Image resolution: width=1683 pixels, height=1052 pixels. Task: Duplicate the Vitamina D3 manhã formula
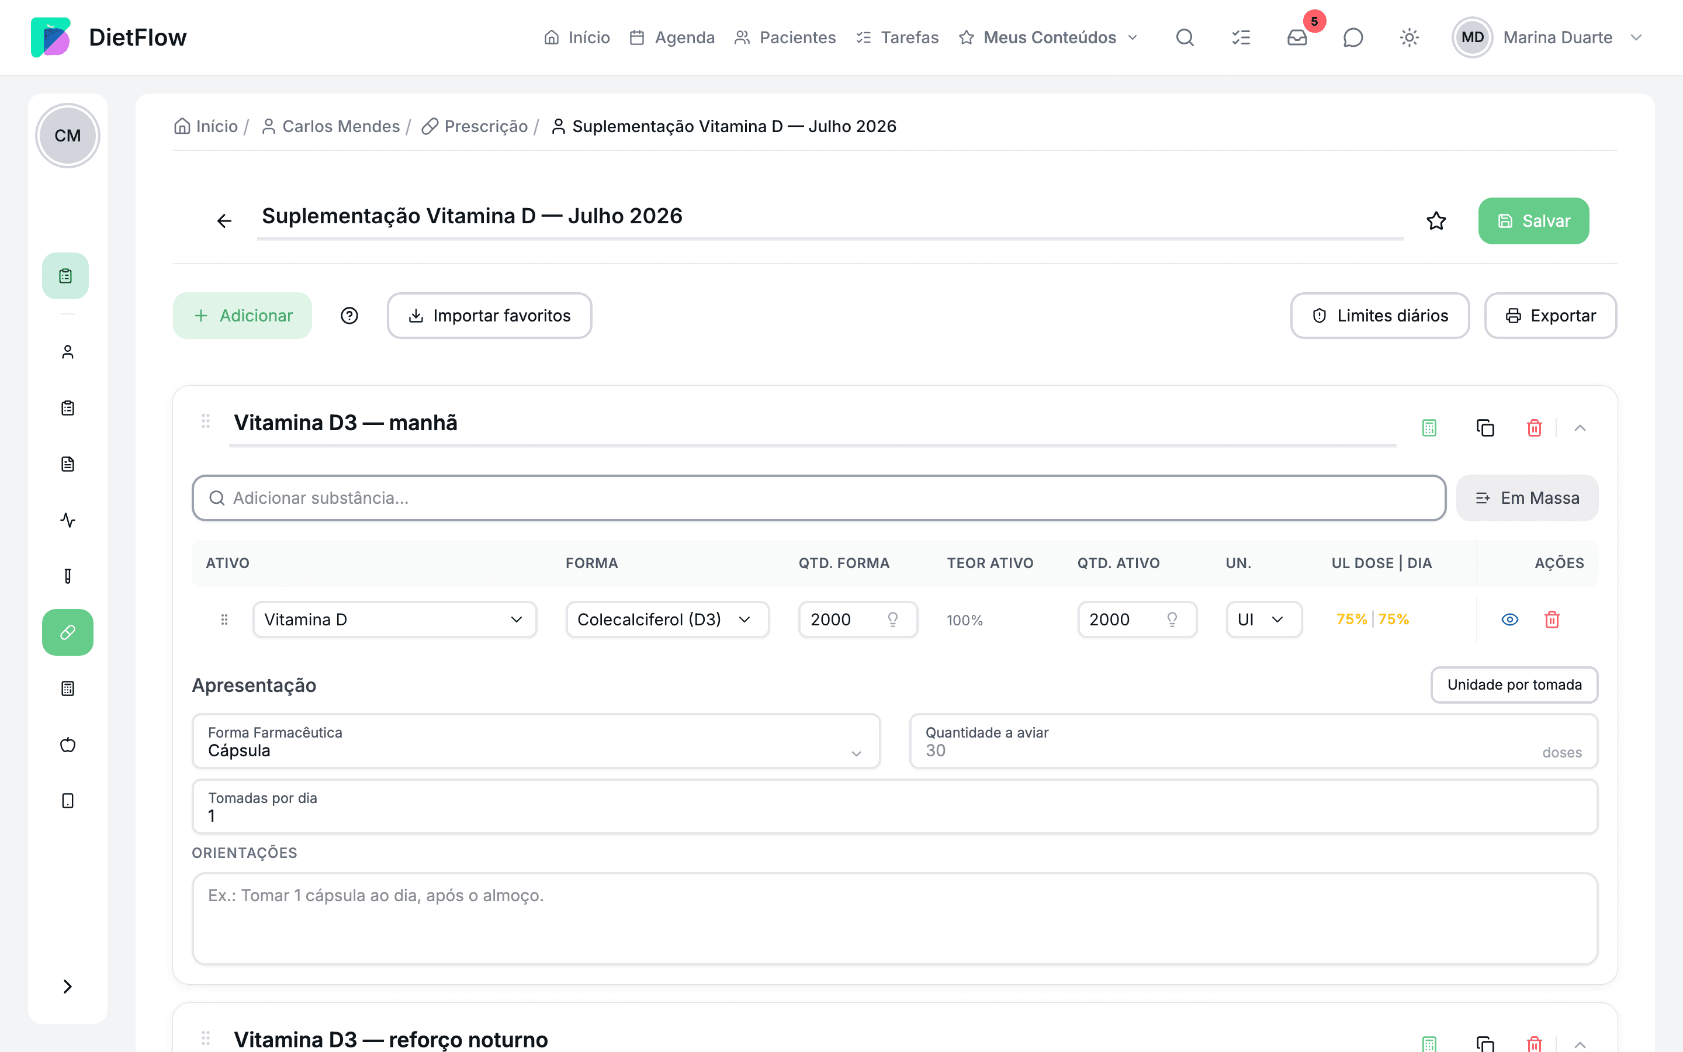(x=1485, y=427)
